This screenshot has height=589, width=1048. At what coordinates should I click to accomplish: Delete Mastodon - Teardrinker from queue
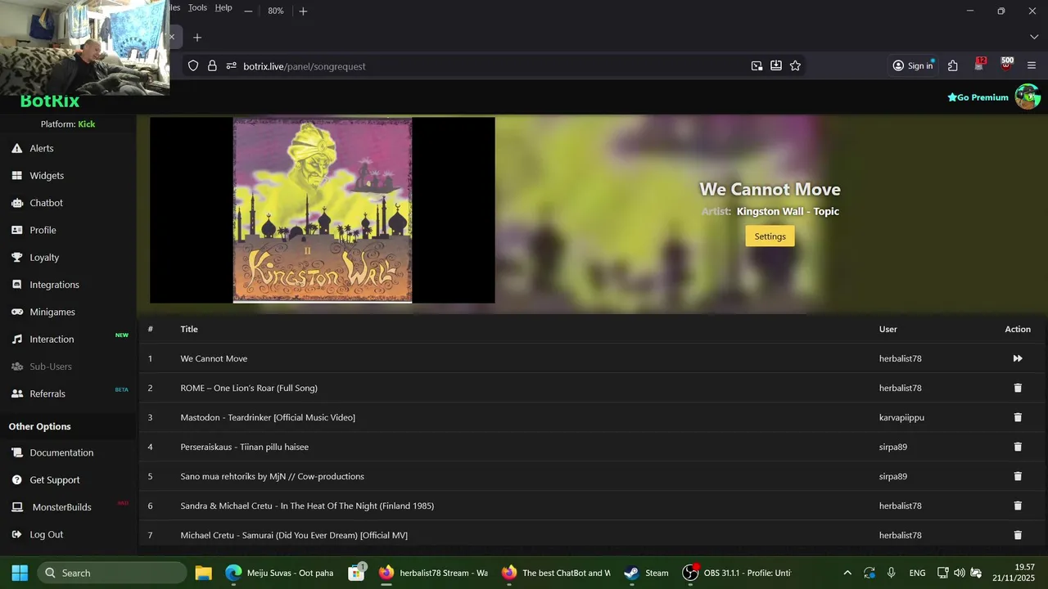point(1018,417)
